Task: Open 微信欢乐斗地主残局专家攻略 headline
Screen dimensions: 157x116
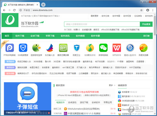Action: pos(84,92)
